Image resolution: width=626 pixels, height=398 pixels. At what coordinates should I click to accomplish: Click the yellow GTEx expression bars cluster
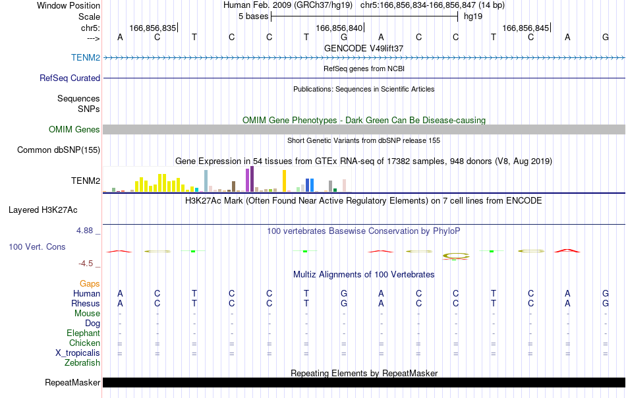[x=159, y=183]
